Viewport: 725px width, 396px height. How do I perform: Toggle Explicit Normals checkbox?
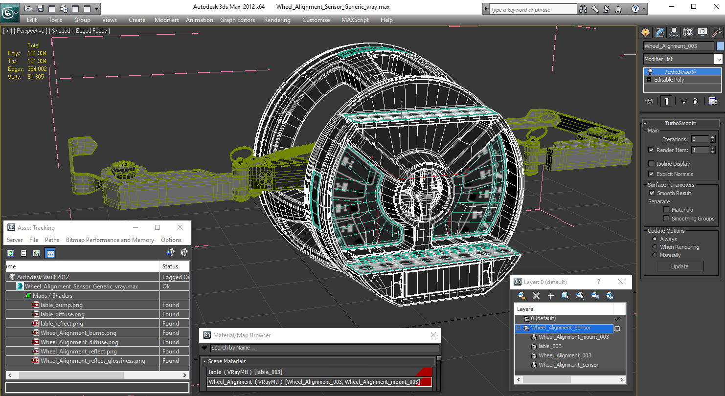[x=651, y=174]
